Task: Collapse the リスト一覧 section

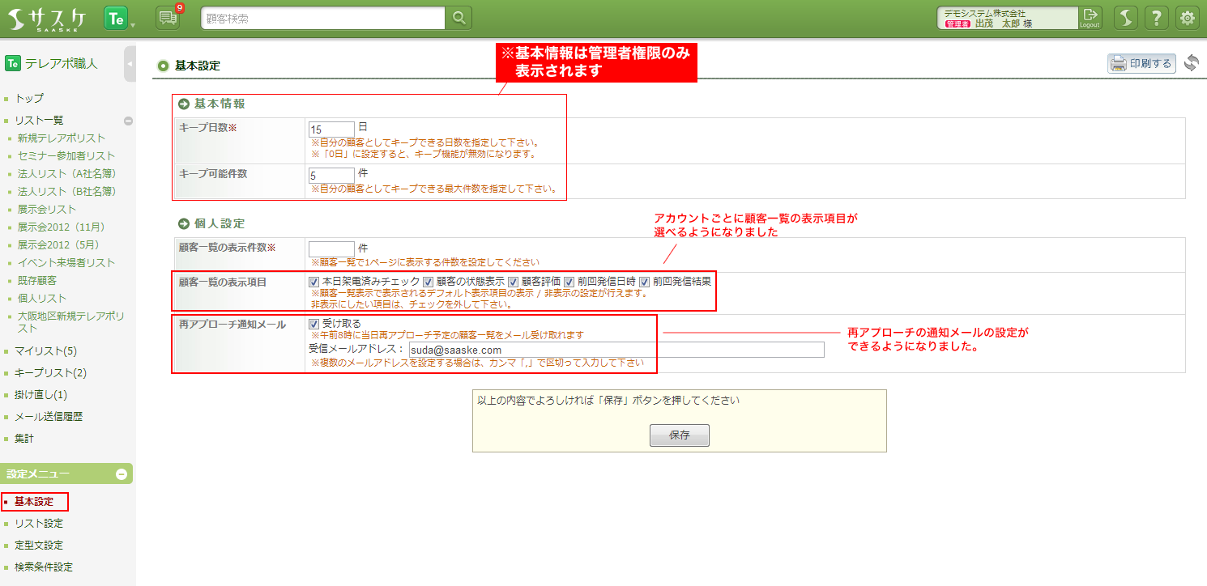Action: click(128, 121)
